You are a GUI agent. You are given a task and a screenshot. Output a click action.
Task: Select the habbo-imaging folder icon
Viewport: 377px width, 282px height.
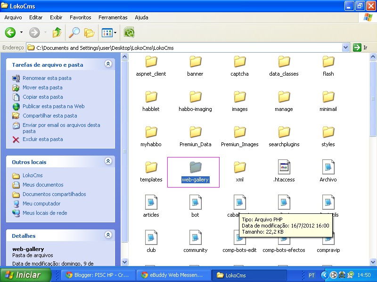pos(195,97)
